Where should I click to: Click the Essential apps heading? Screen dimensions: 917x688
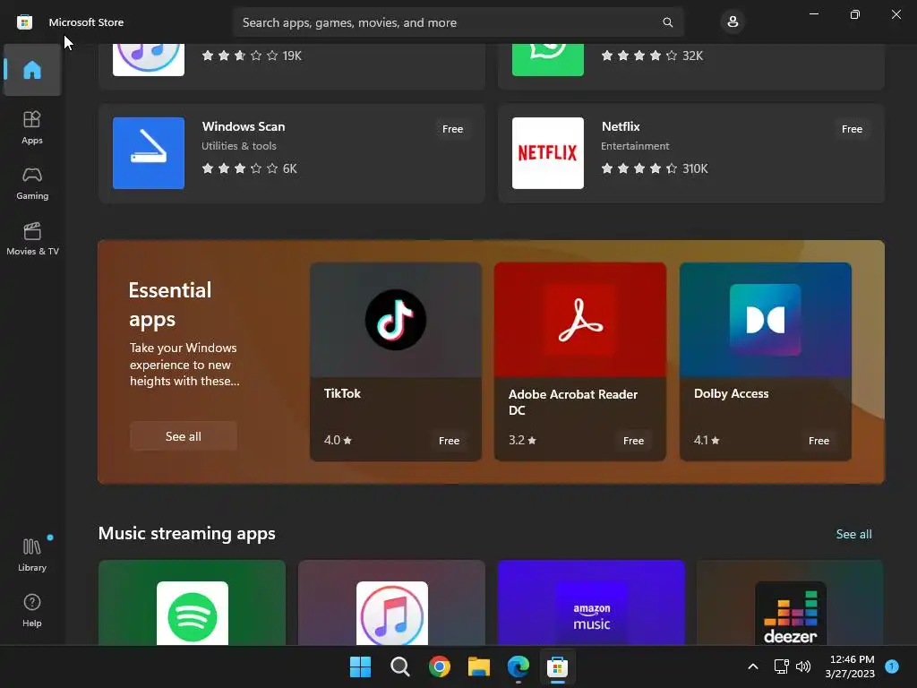[x=170, y=305]
